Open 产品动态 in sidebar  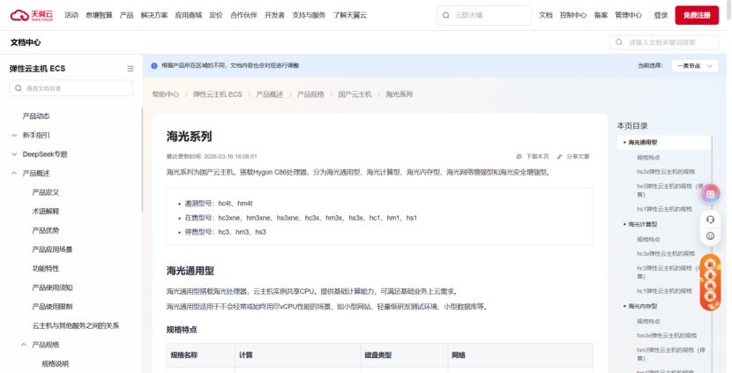[36, 116]
